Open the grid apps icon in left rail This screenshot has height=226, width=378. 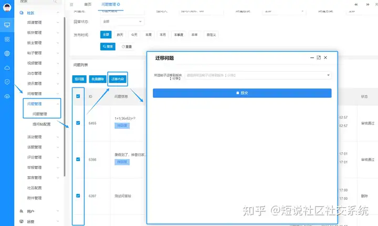point(7,39)
